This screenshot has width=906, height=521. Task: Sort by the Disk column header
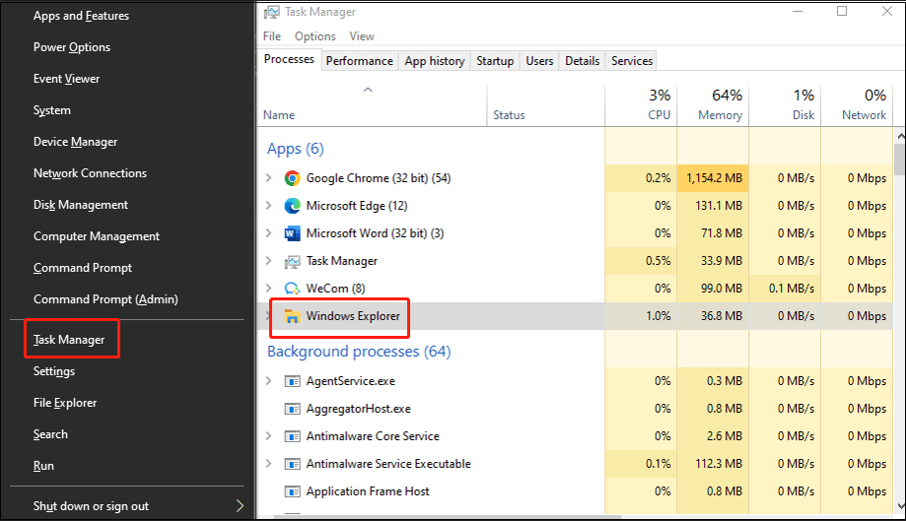(803, 115)
